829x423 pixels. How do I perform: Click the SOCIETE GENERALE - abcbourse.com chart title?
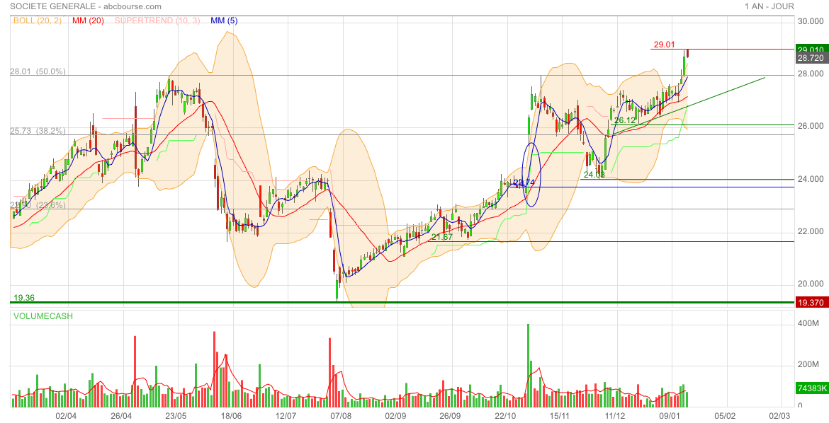pos(86,6)
